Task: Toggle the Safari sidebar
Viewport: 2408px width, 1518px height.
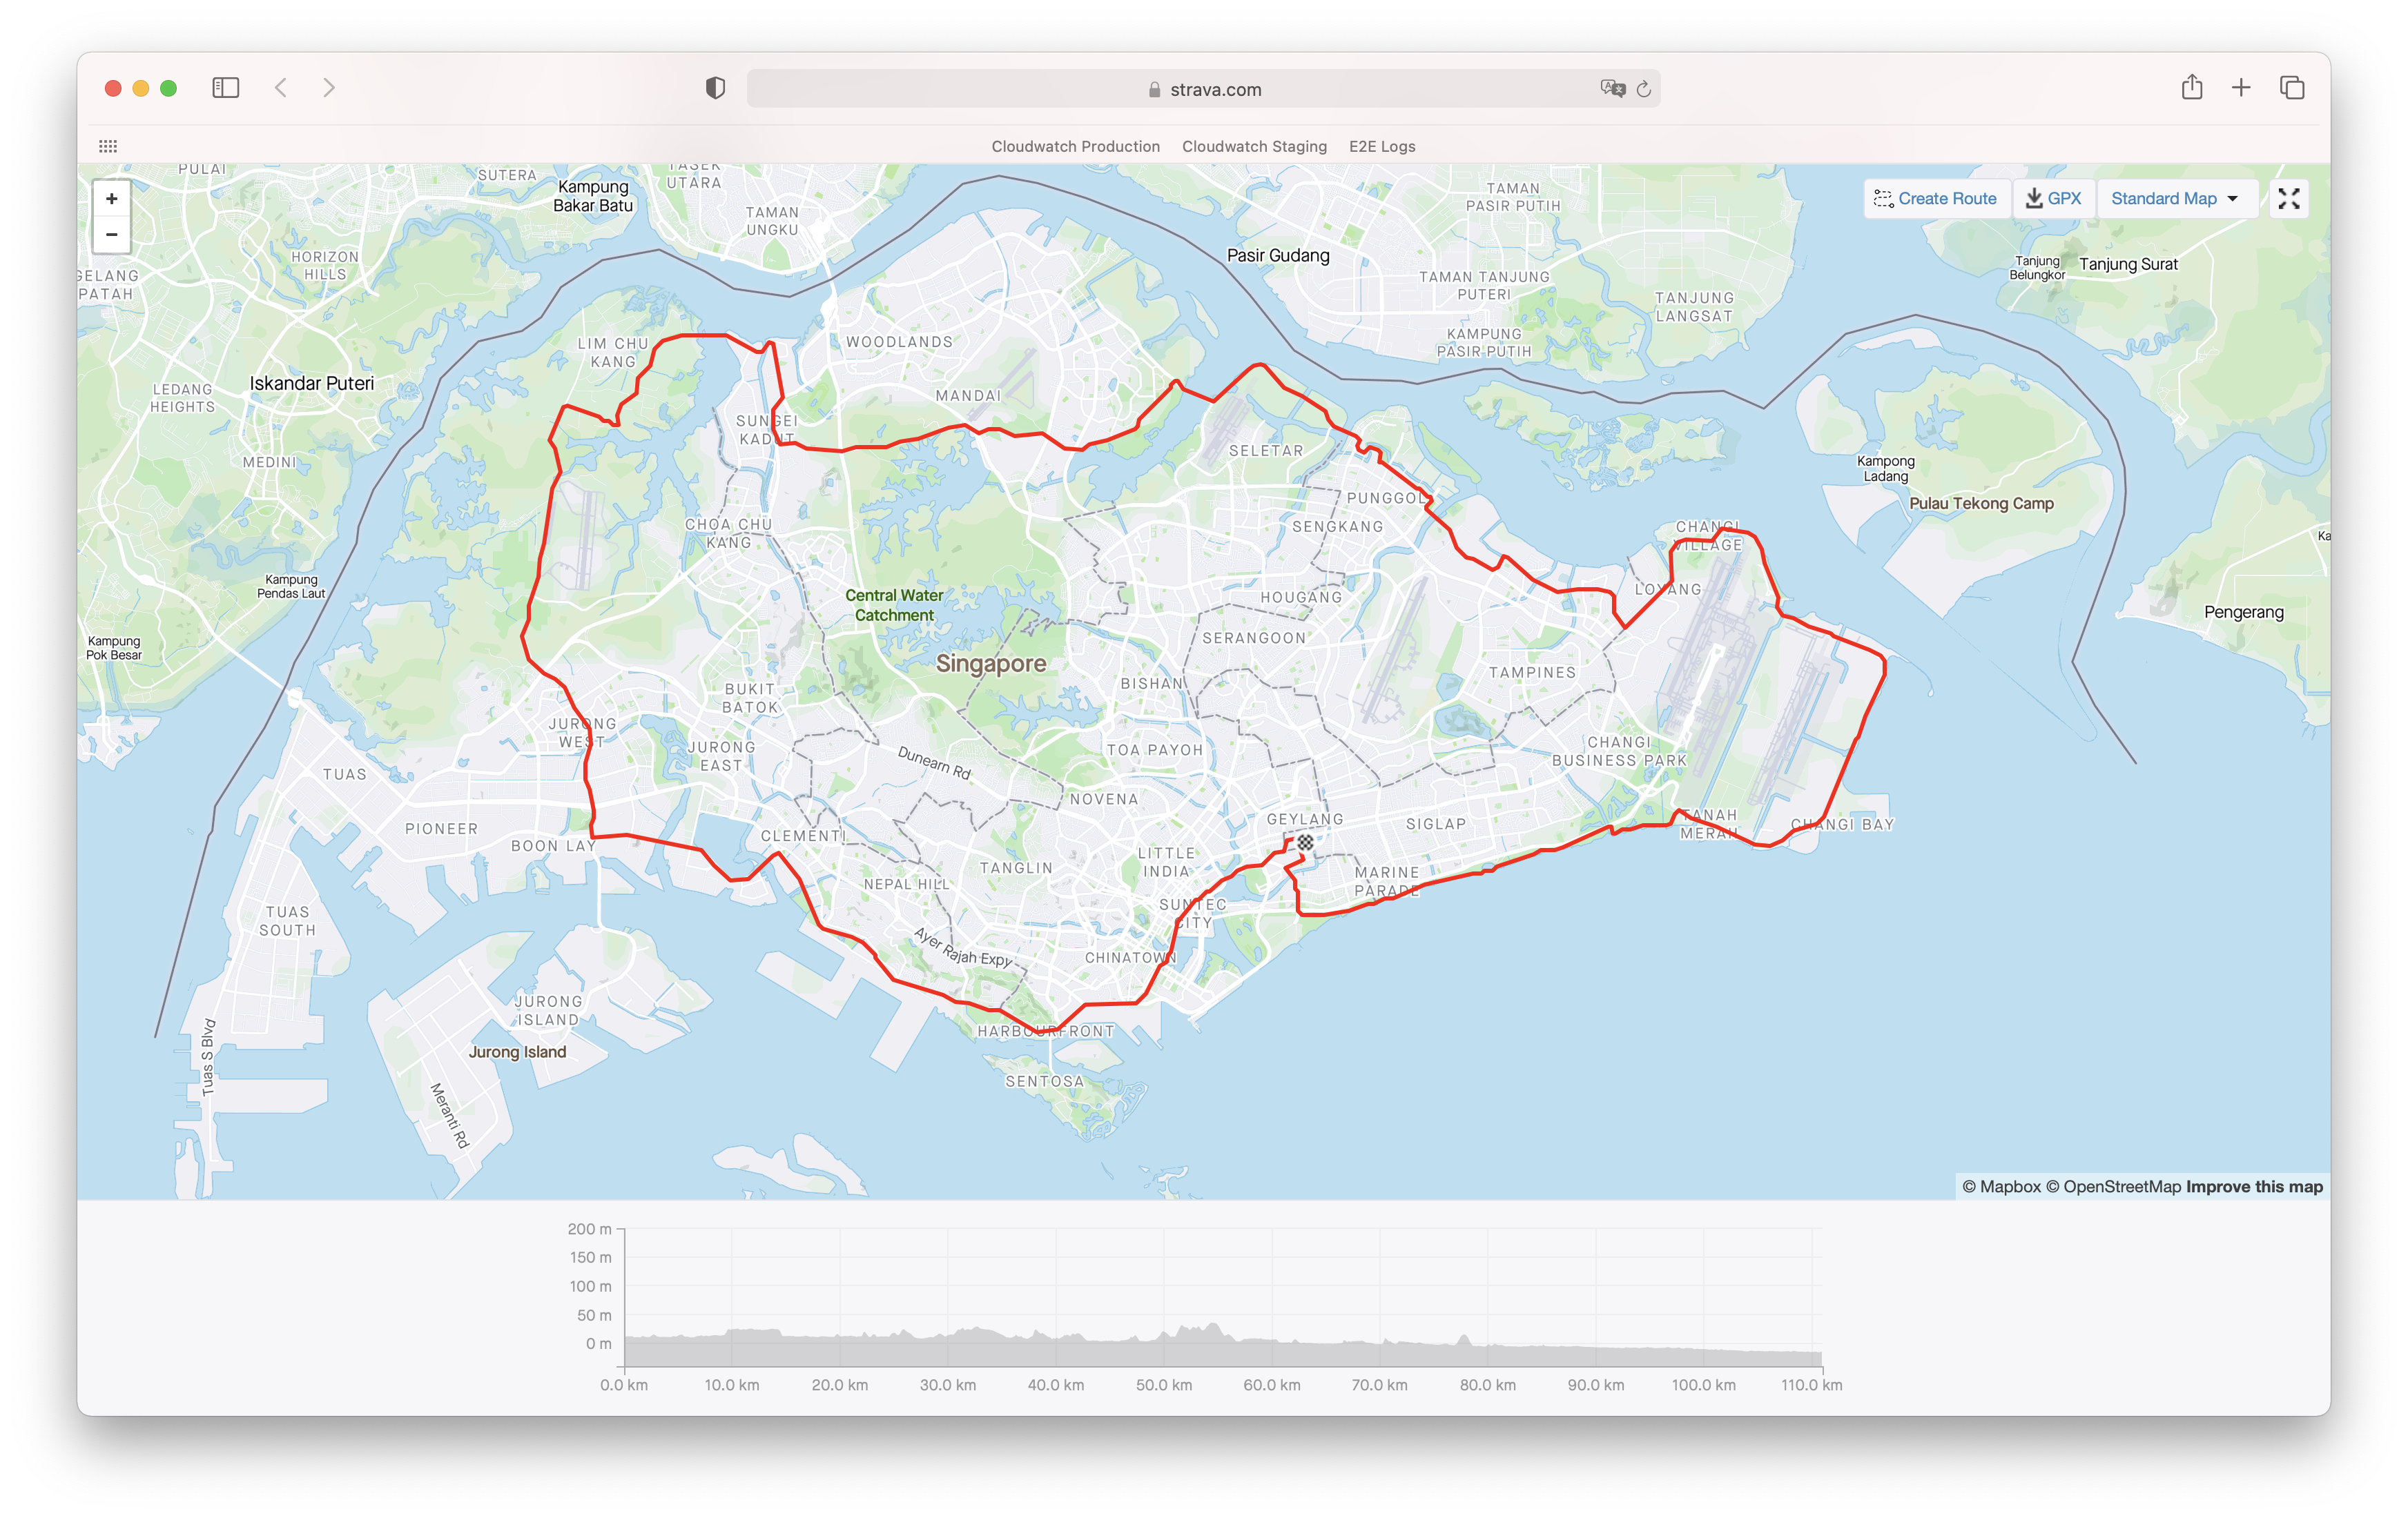Action: pyautogui.click(x=226, y=88)
